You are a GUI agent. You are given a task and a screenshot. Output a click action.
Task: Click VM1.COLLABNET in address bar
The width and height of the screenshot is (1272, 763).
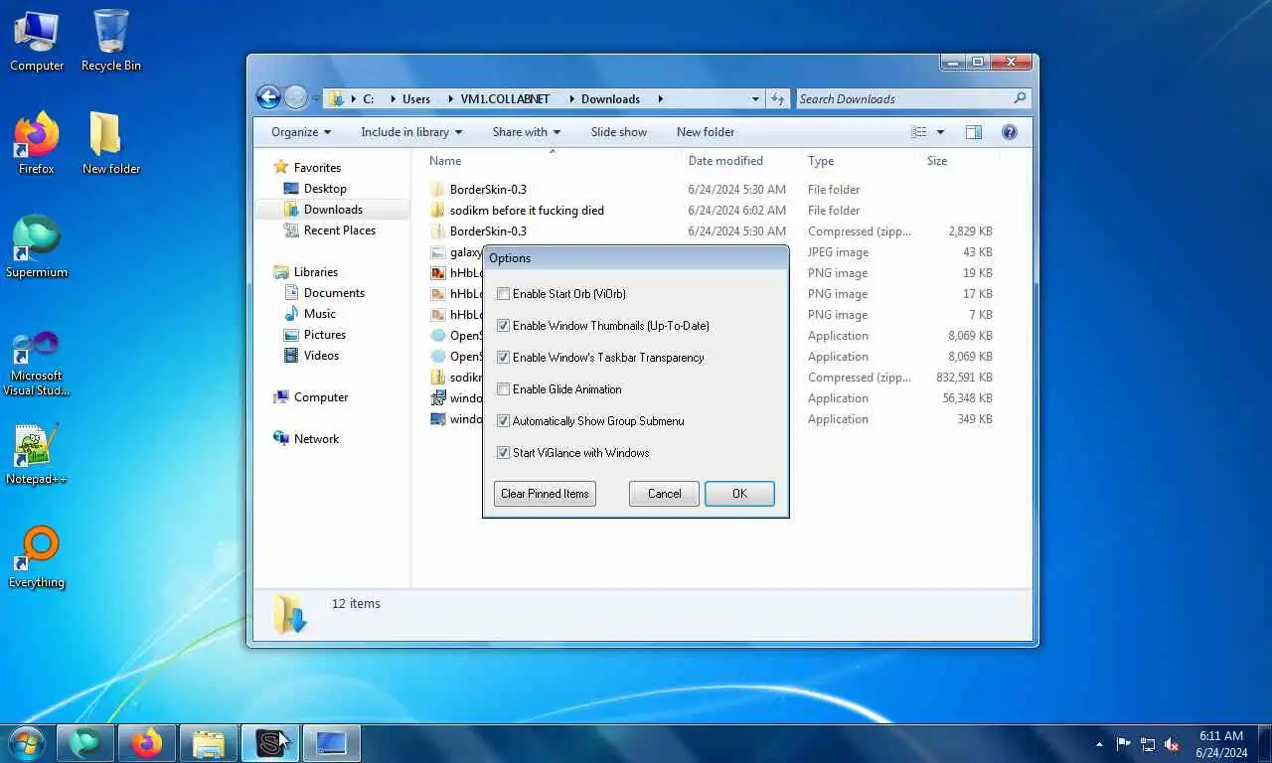click(x=505, y=99)
